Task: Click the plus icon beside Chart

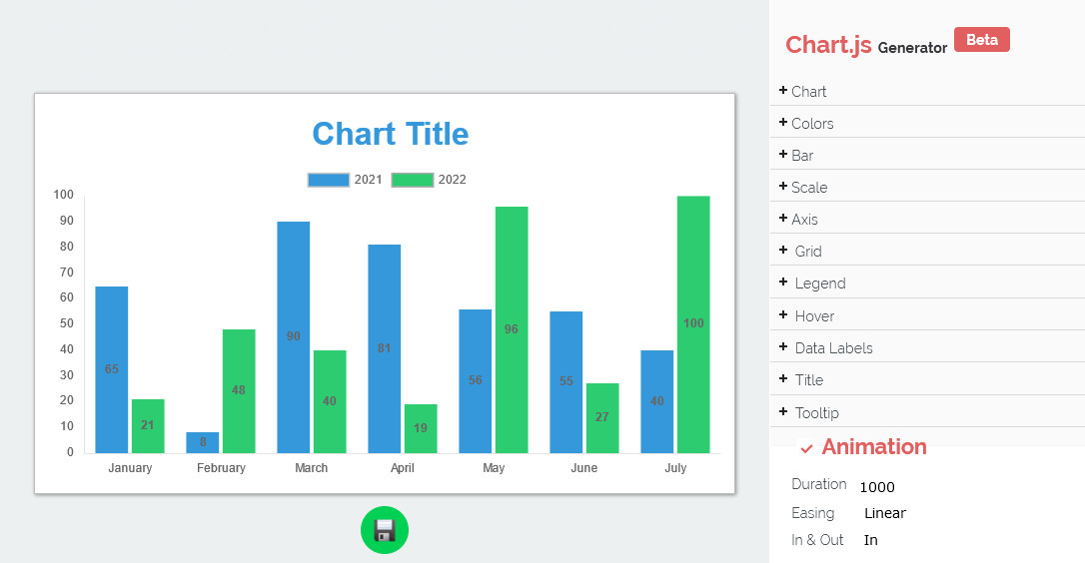Action: click(783, 91)
